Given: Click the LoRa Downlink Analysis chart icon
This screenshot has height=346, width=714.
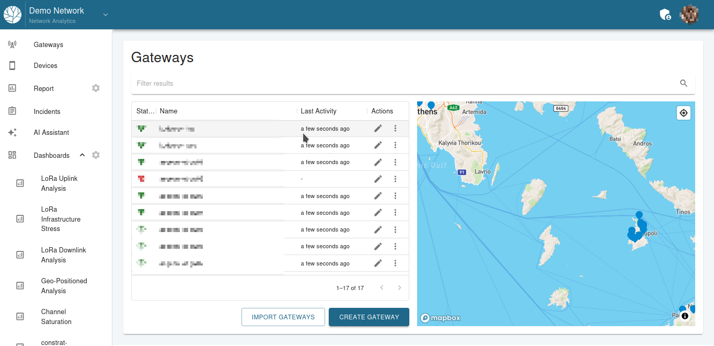Looking at the screenshot, I should (x=20, y=255).
